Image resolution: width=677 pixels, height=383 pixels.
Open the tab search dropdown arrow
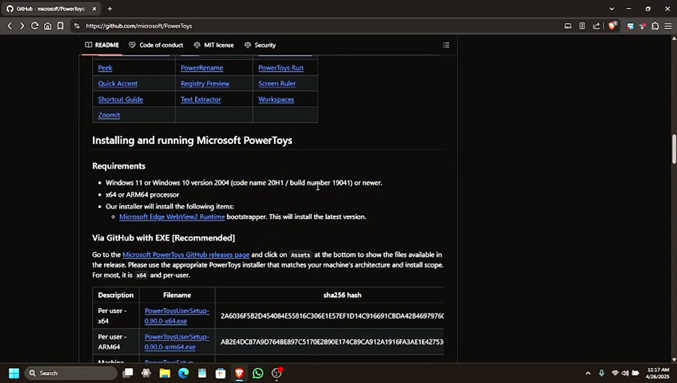pyautogui.click(x=612, y=9)
